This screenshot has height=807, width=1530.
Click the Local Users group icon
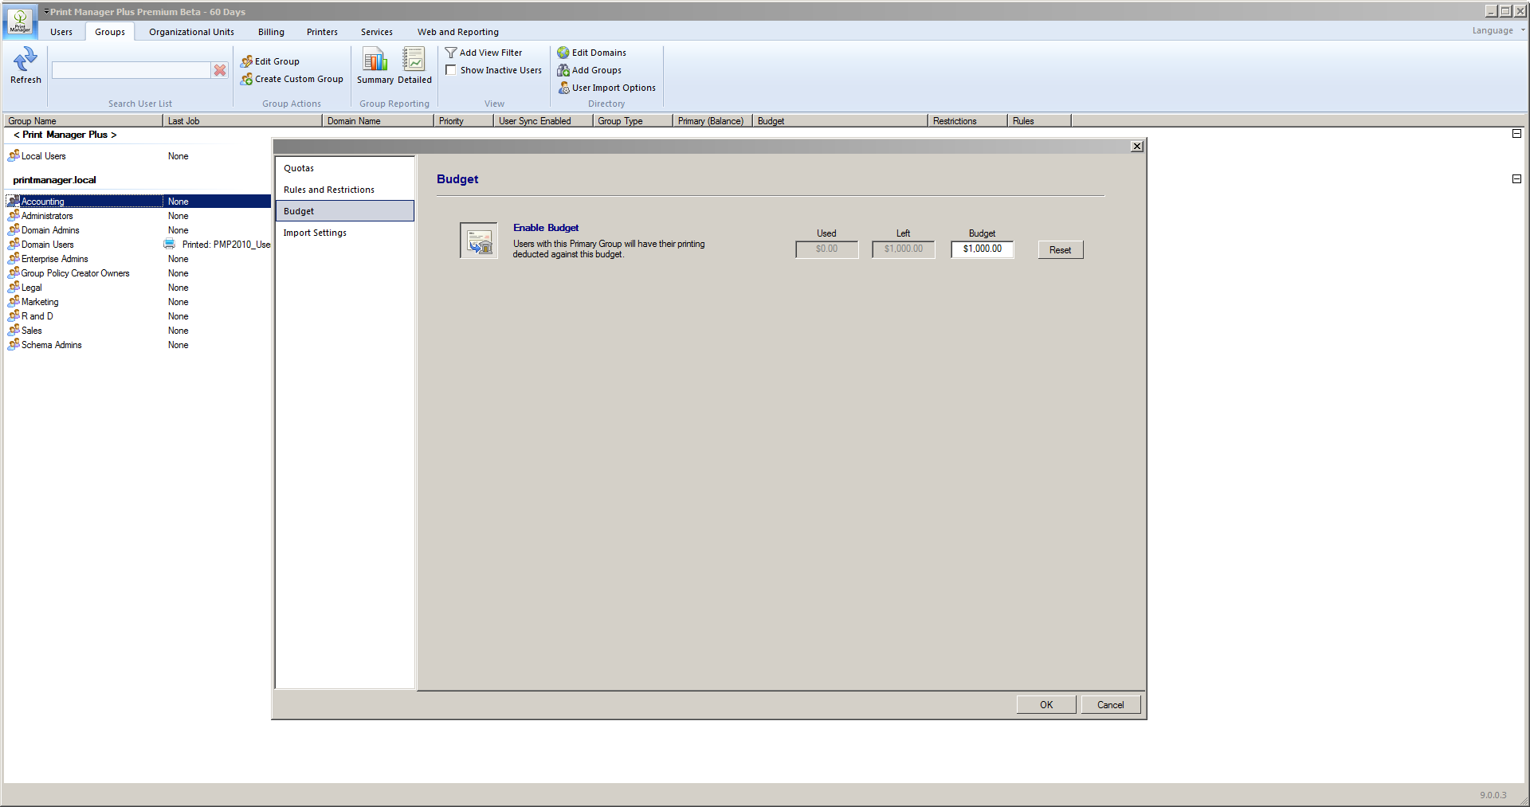pyautogui.click(x=14, y=155)
